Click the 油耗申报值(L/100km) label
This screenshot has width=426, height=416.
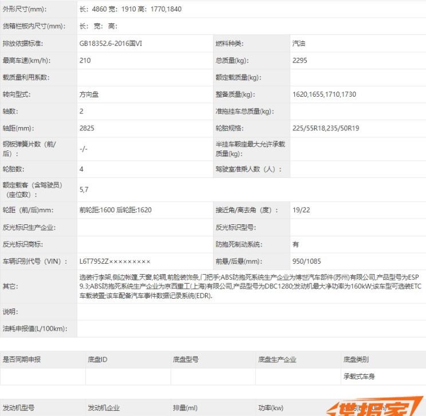point(35,328)
